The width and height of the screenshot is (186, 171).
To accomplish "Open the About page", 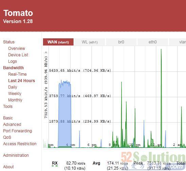I will pos(8,167).
